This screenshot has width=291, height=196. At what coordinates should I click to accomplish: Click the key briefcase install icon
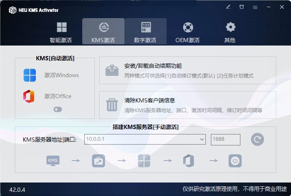[x=98, y=161]
